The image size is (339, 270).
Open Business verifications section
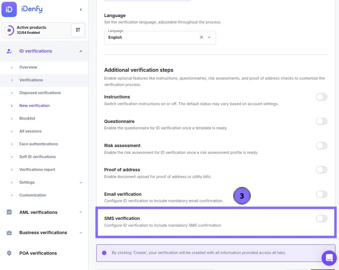point(43,233)
